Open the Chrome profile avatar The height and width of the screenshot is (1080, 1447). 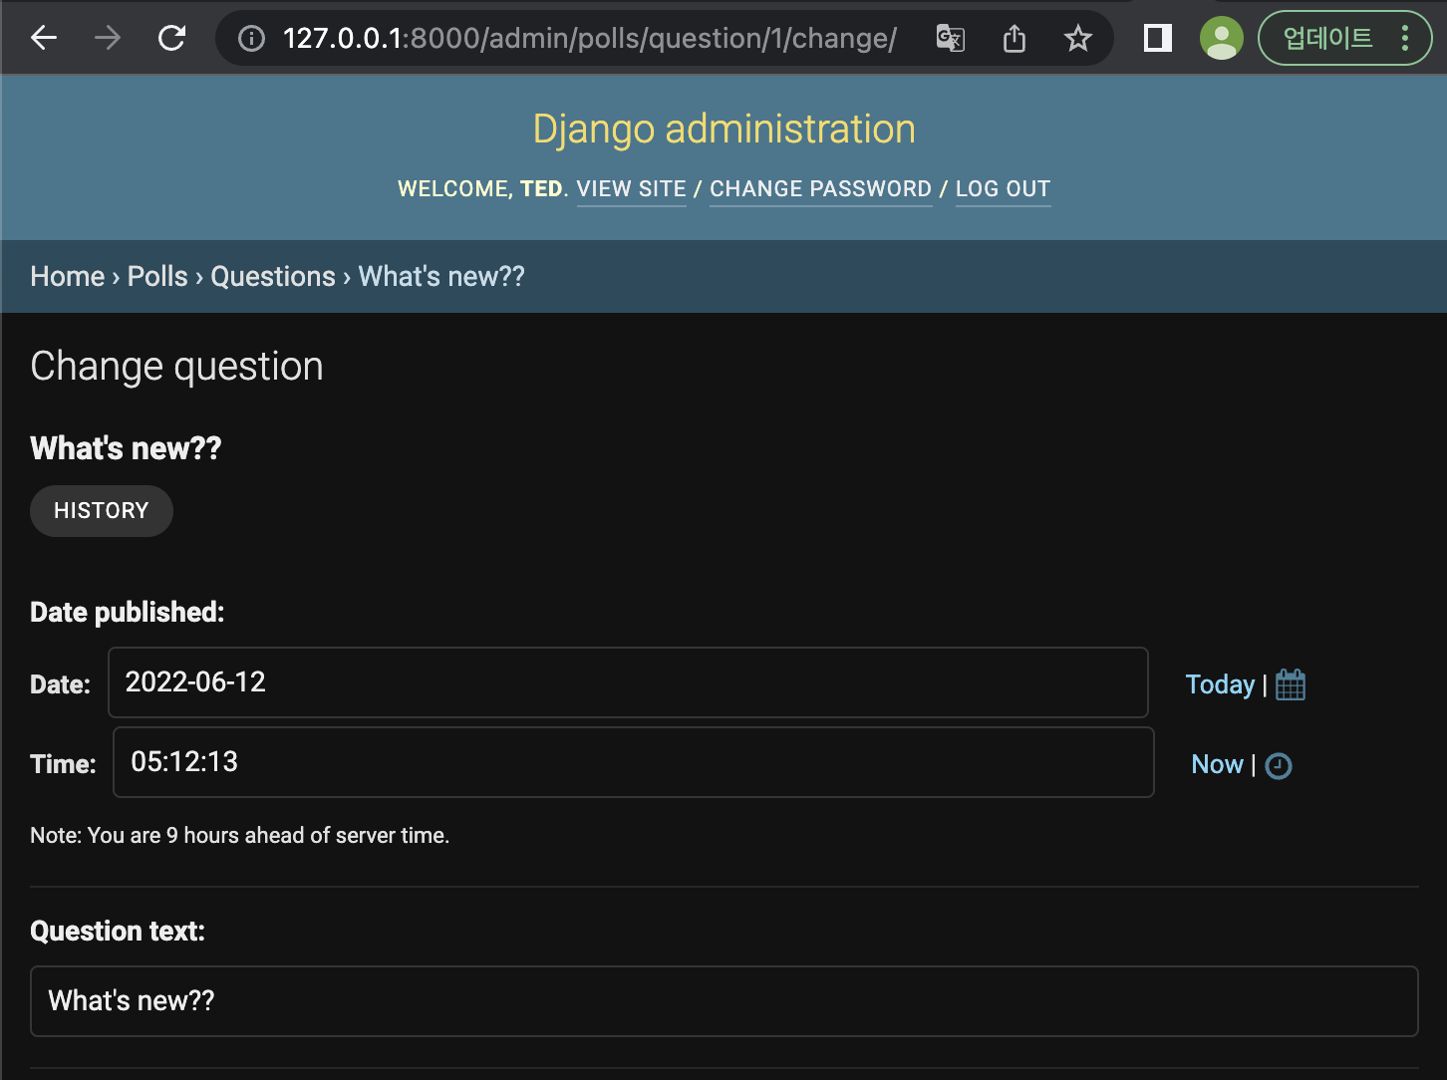1222,38
